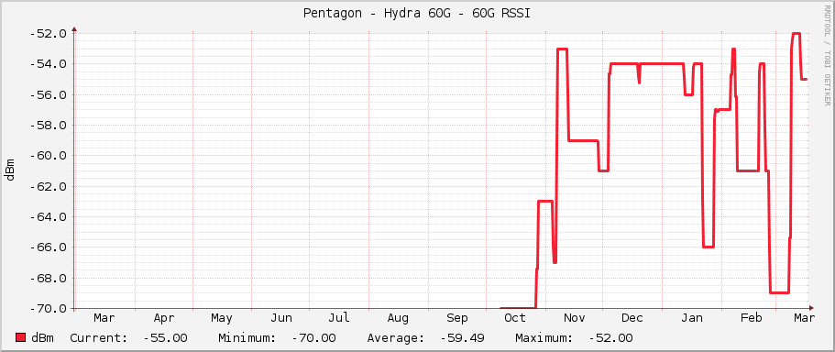This screenshot has width=835, height=352.
Task: Click the -64.0 y-axis label
Action: 48,216
